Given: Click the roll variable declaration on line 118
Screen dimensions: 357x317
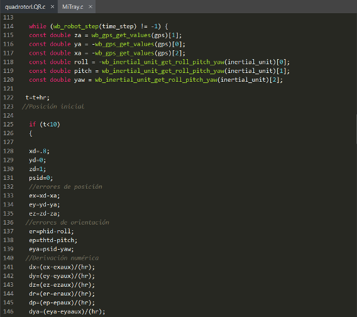Looking at the screenshot, I should tap(81, 62).
